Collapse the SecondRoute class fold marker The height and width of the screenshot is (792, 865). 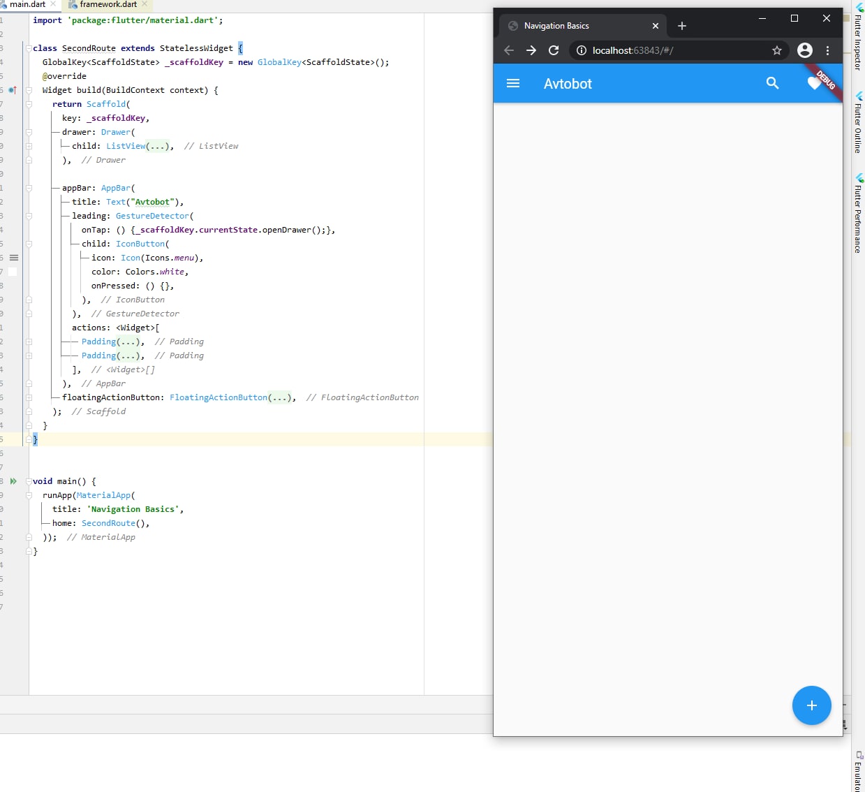click(29, 48)
